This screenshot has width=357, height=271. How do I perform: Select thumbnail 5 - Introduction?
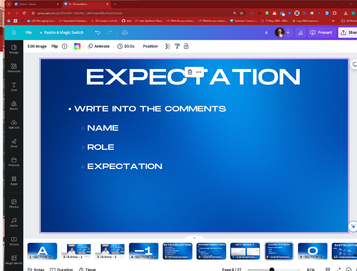(x=177, y=251)
